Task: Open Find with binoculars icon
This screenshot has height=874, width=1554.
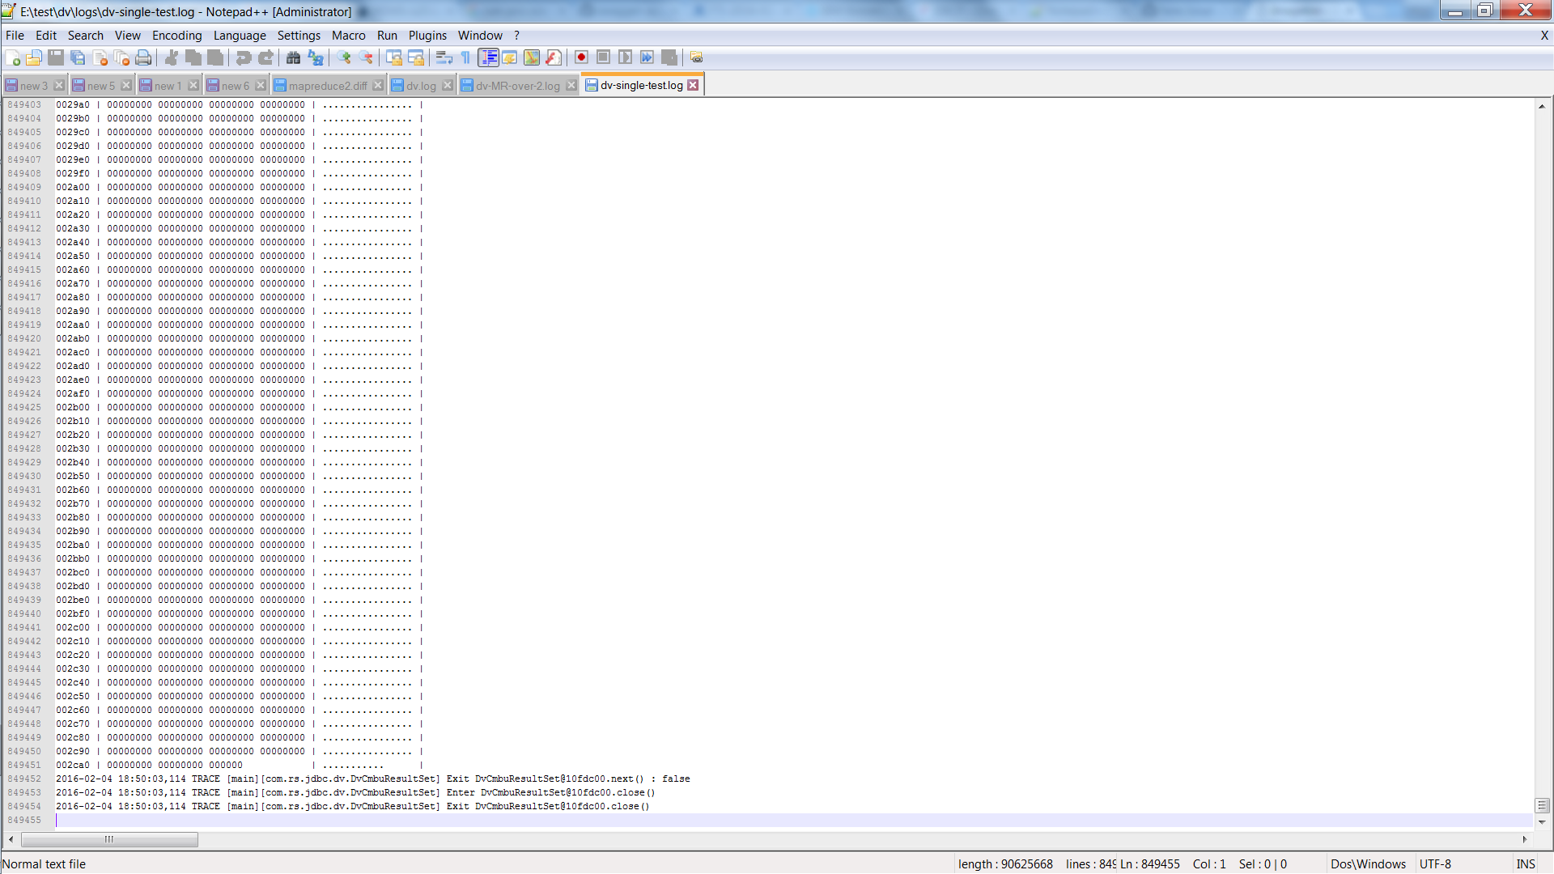Action: (x=293, y=57)
